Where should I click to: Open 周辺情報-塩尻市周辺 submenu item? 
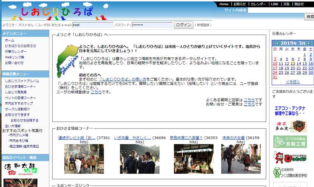[x=23, y=147]
